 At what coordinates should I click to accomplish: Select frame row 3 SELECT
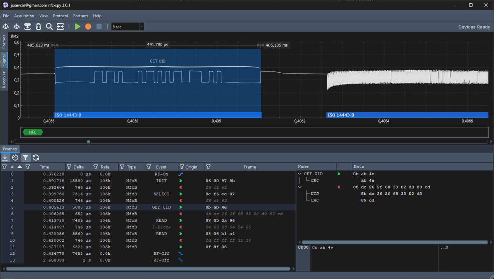[x=148, y=194]
